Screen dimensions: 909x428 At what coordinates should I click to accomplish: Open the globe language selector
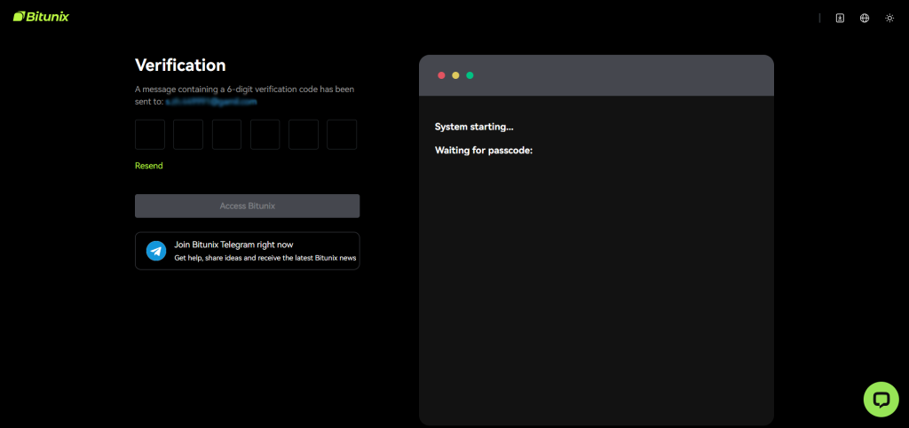865,18
